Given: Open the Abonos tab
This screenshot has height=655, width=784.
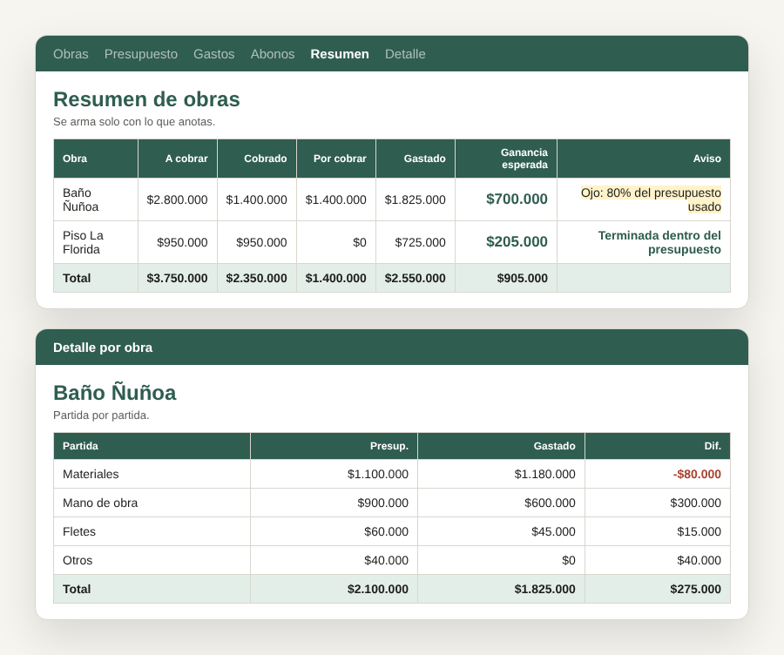Looking at the screenshot, I should (273, 54).
